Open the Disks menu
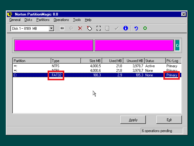 pos(28,20)
